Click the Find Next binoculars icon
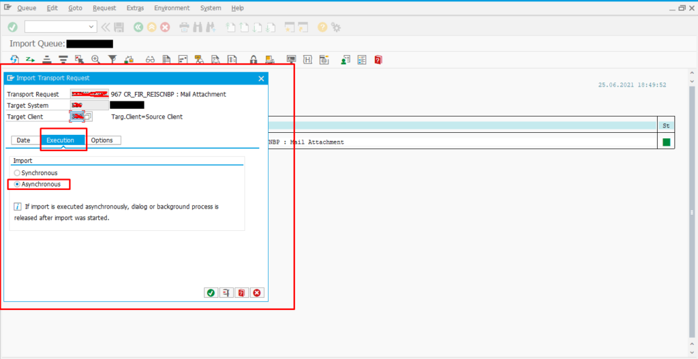Viewport: 698px width, 359px height. coord(211,27)
